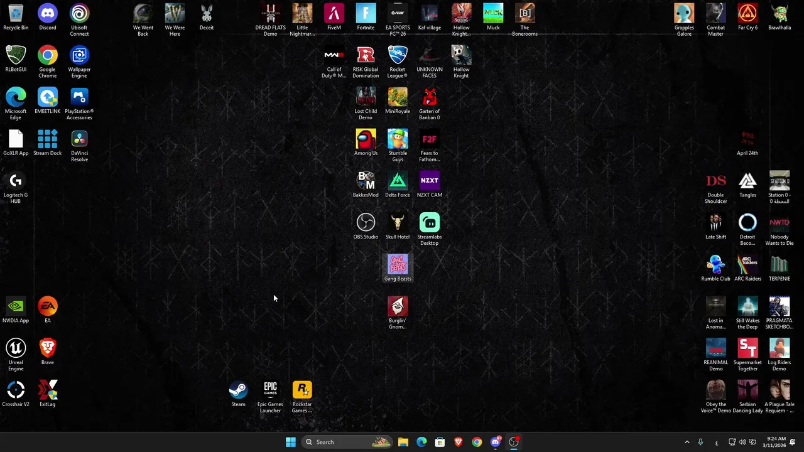
Task: Open the Steam desktop shortcut
Action: pyautogui.click(x=238, y=394)
